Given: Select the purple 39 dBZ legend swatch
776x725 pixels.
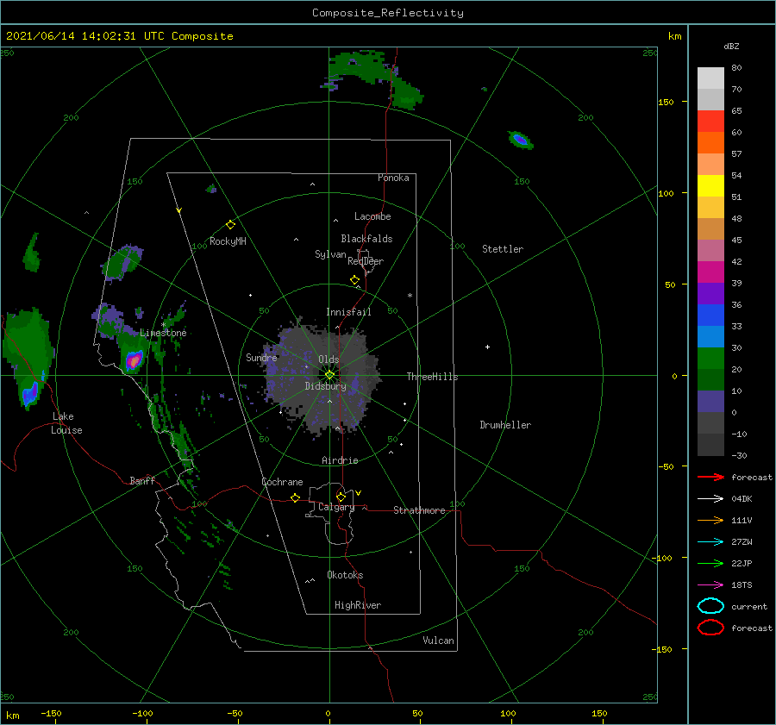Looking at the screenshot, I should [710, 293].
